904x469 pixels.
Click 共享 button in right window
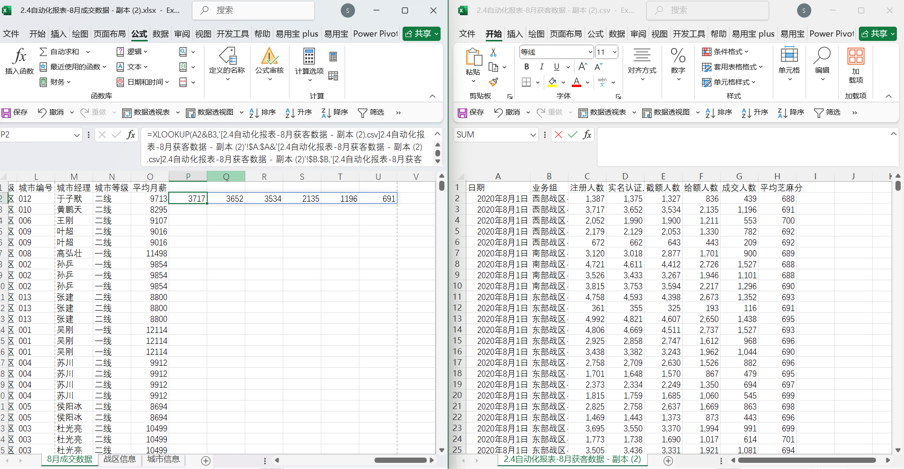[878, 34]
